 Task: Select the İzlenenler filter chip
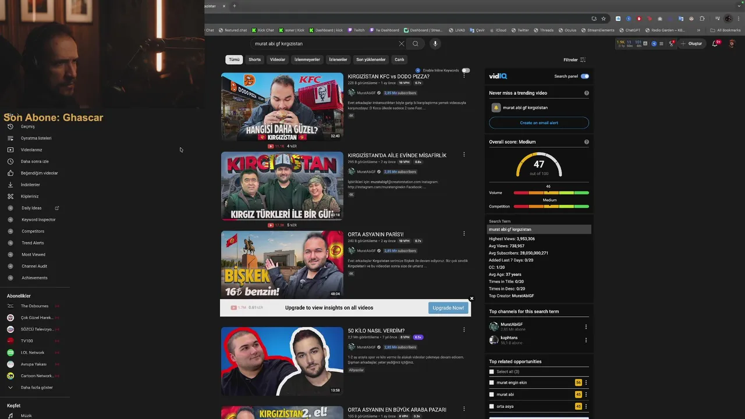[338, 59]
